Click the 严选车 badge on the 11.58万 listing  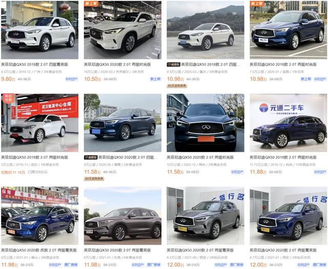91,157
